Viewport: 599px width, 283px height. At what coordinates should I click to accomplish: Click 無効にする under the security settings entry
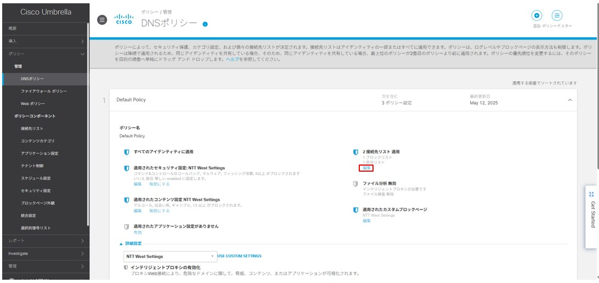click(x=159, y=184)
